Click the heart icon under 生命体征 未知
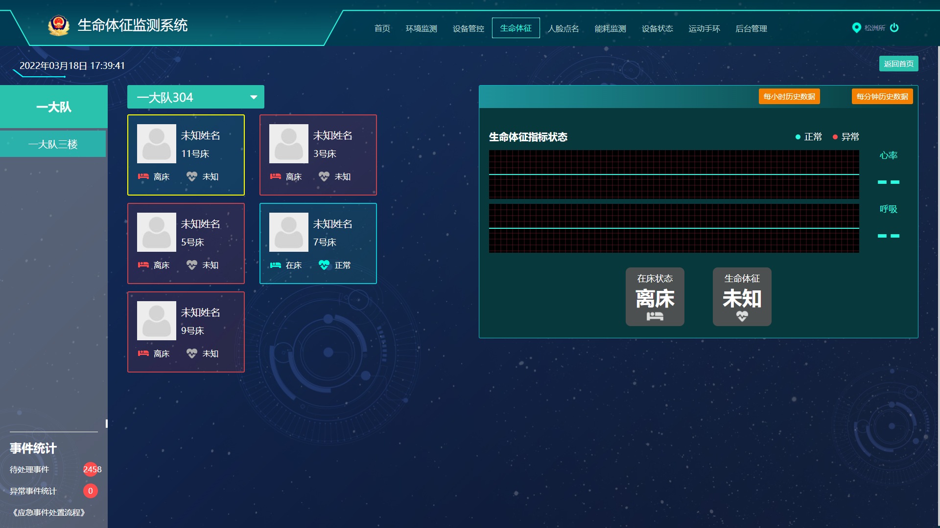Image resolution: width=940 pixels, height=528 pixels. pos(742,316)
